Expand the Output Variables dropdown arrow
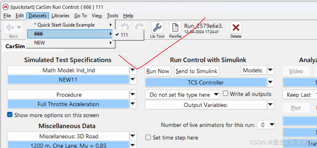 270,105
